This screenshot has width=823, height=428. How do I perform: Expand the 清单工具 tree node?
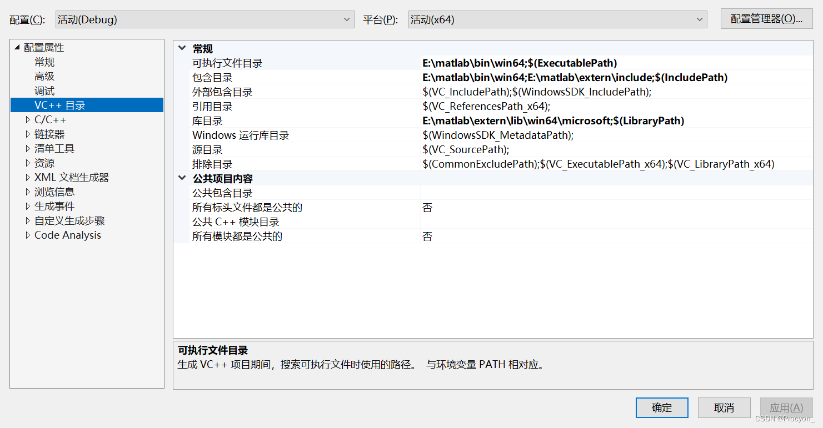[x=28, y=148]
